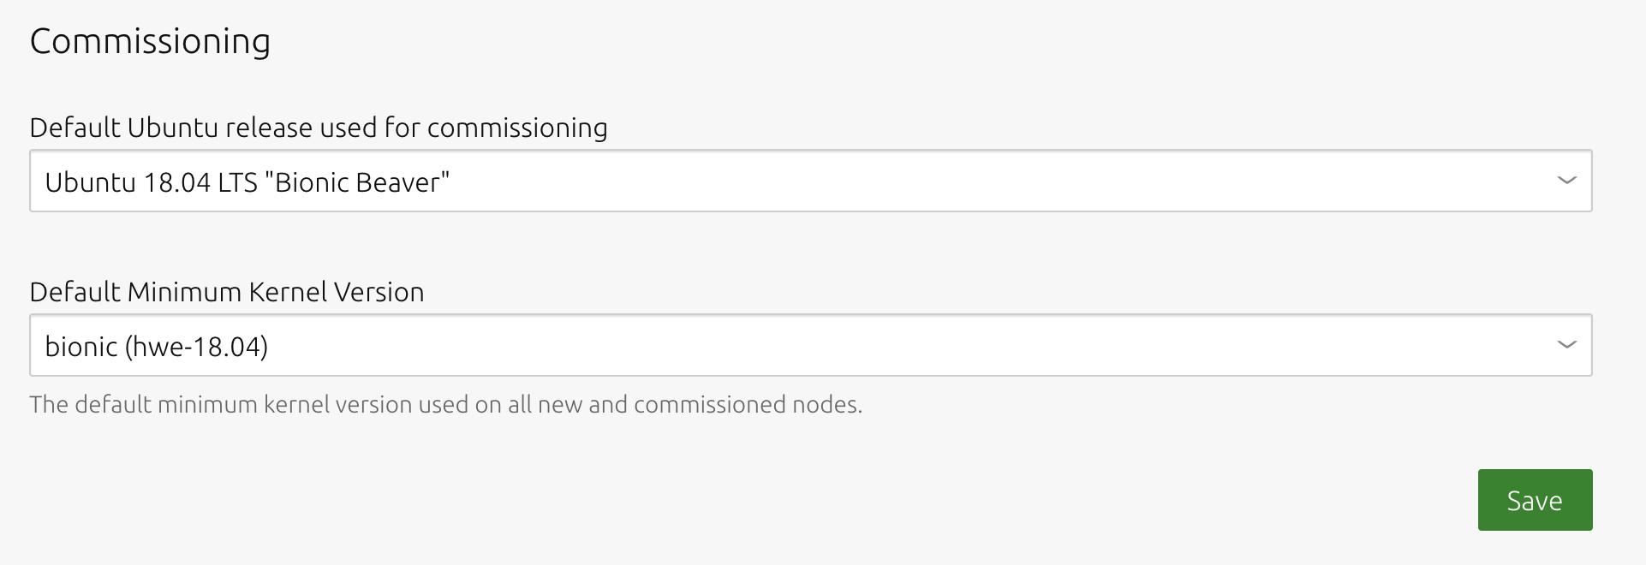Click the kernel version help text below the dropdown
This screenshot has width=1646, height=565.
click(445, 404)
